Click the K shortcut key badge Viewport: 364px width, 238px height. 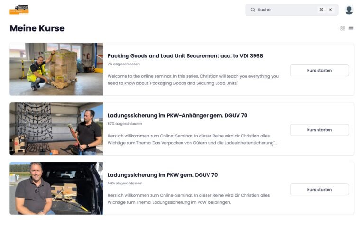click(330, 10)
